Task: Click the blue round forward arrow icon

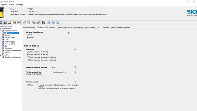Action: (x=53, y=23)
